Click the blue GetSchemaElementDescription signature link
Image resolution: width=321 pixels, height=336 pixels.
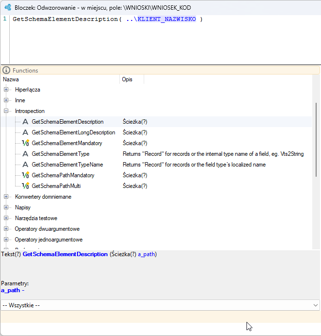pyautogui.click(x=65, y=254)
